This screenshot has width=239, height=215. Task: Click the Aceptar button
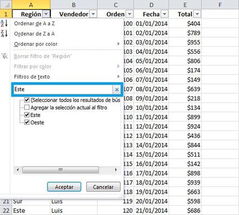click(64, 187)
